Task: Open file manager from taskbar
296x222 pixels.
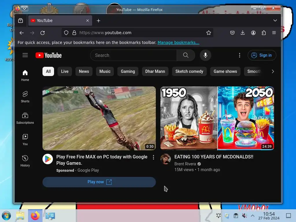Action: [21, 216]
